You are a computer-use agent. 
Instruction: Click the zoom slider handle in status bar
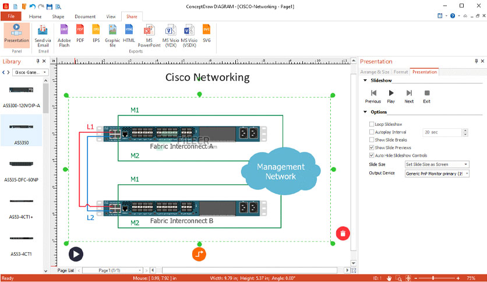(433, 279)
